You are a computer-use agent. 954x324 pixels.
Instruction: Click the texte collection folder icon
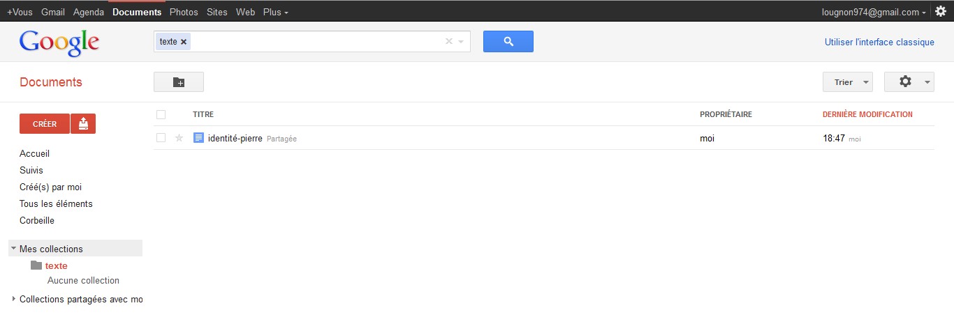(36, 265)
